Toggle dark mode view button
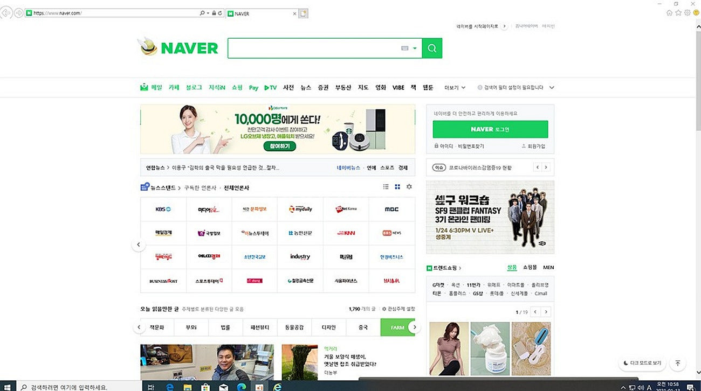701x391 pixels. click(x=642, y=364)
